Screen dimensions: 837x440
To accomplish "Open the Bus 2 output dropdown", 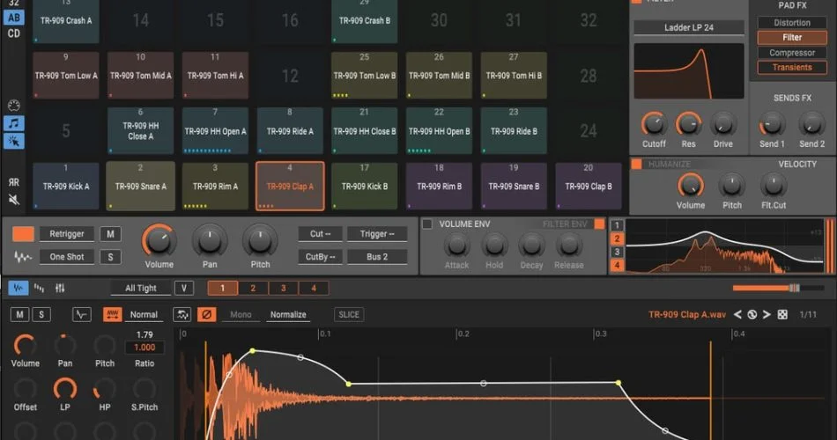I will (377, 257).
